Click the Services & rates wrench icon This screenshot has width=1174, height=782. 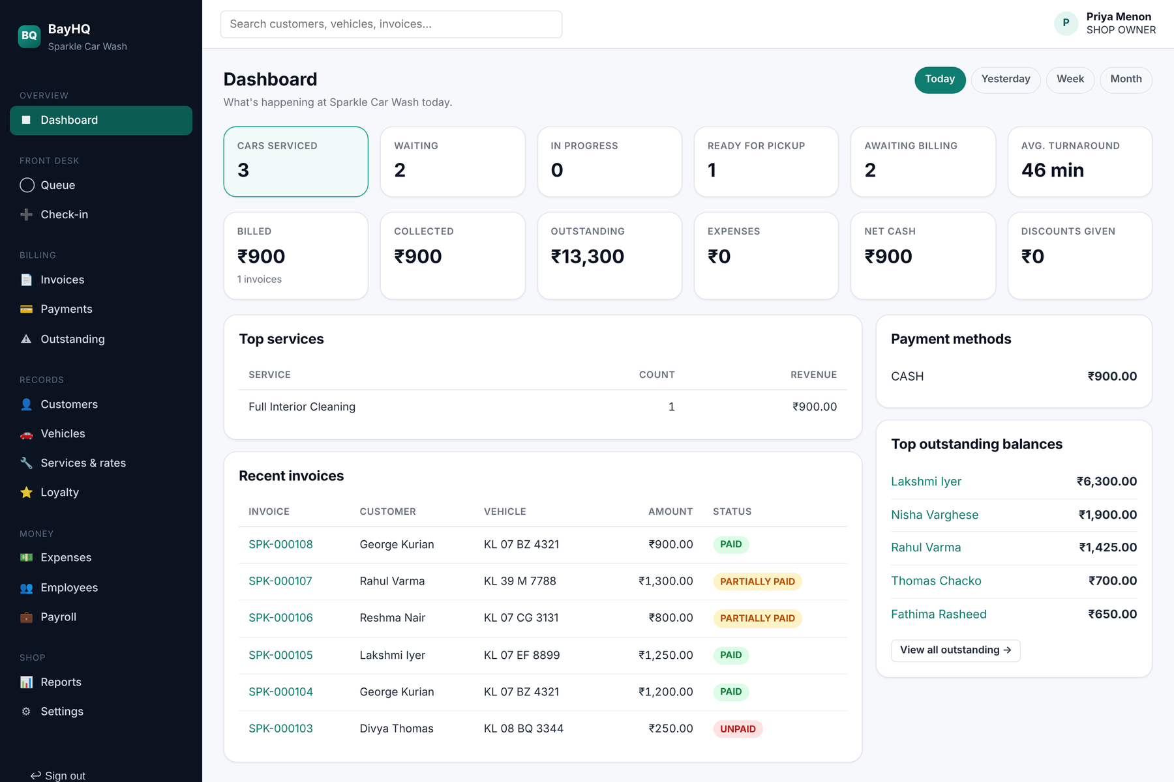coord(26,463)
